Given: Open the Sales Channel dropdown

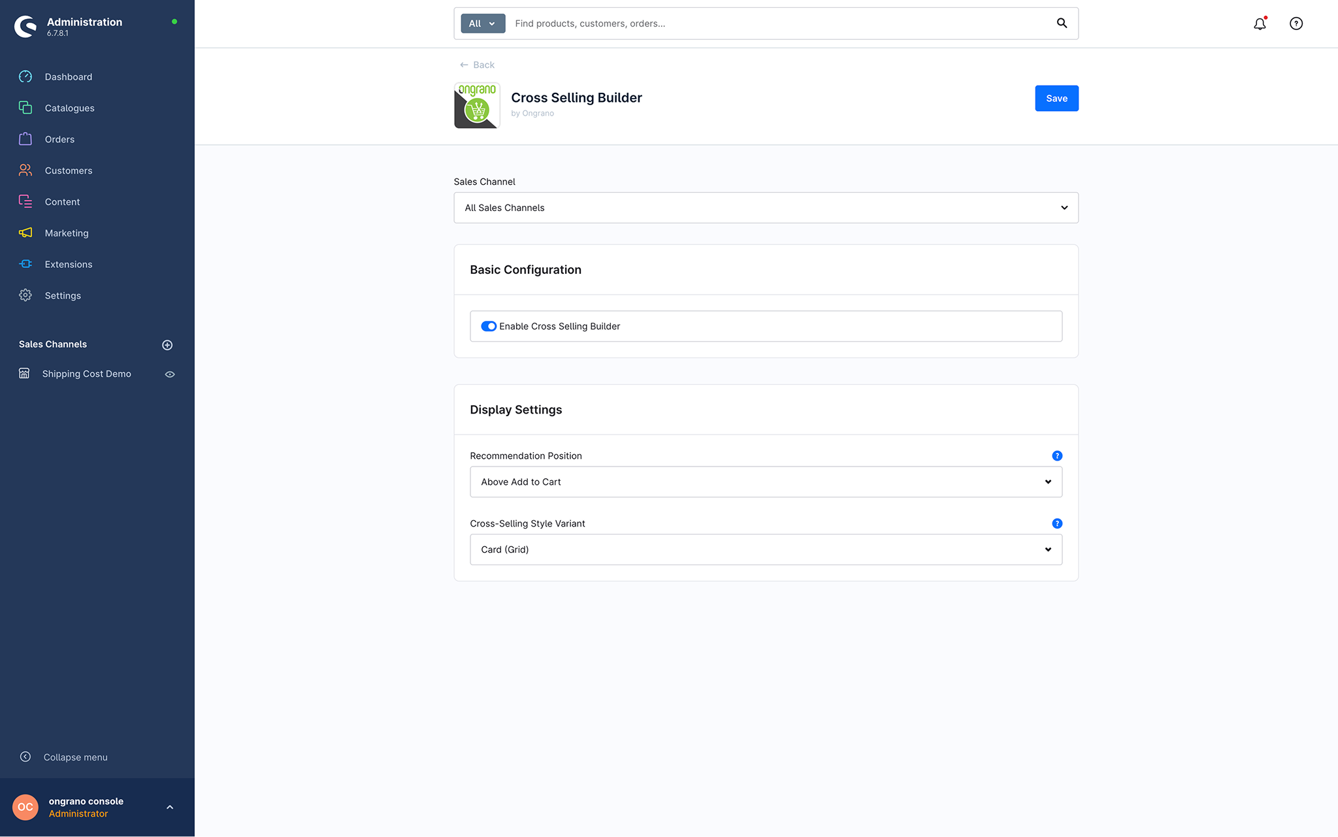Looking at the screenshot, I should (766, 208).
